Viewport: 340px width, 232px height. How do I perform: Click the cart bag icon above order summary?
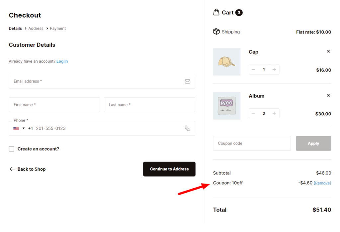tap(216, 12)
